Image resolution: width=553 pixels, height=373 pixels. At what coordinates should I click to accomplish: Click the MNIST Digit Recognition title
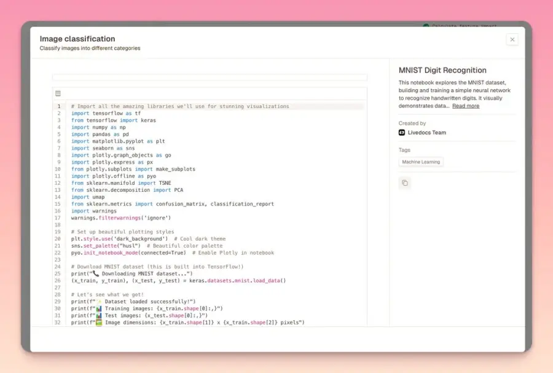442,70
